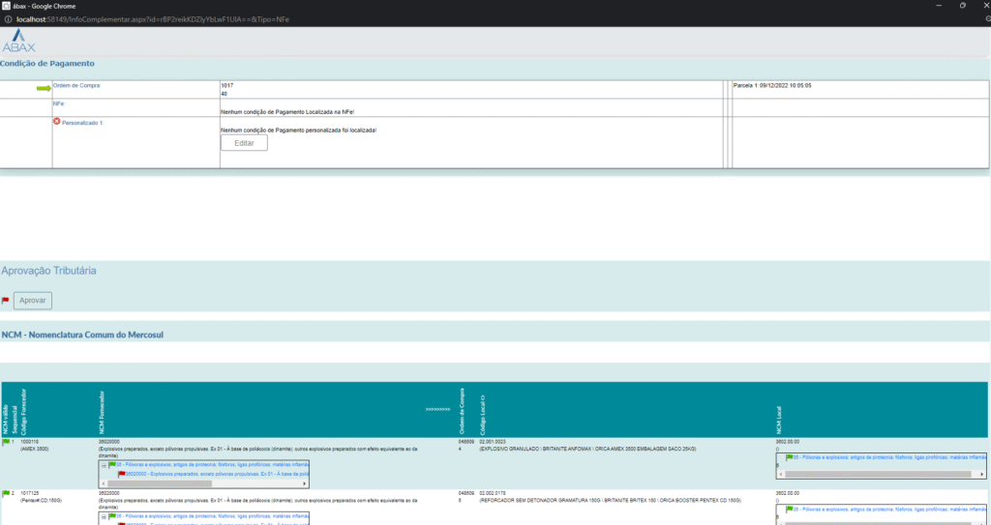This screenshot has width=991, height=525.
Task: Click the green NCM válido flag in row 1
Action: (6, 442)
